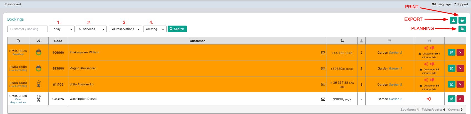Click the export download icon
This screenshot has height=114, width=471.
tap(453, 20)
